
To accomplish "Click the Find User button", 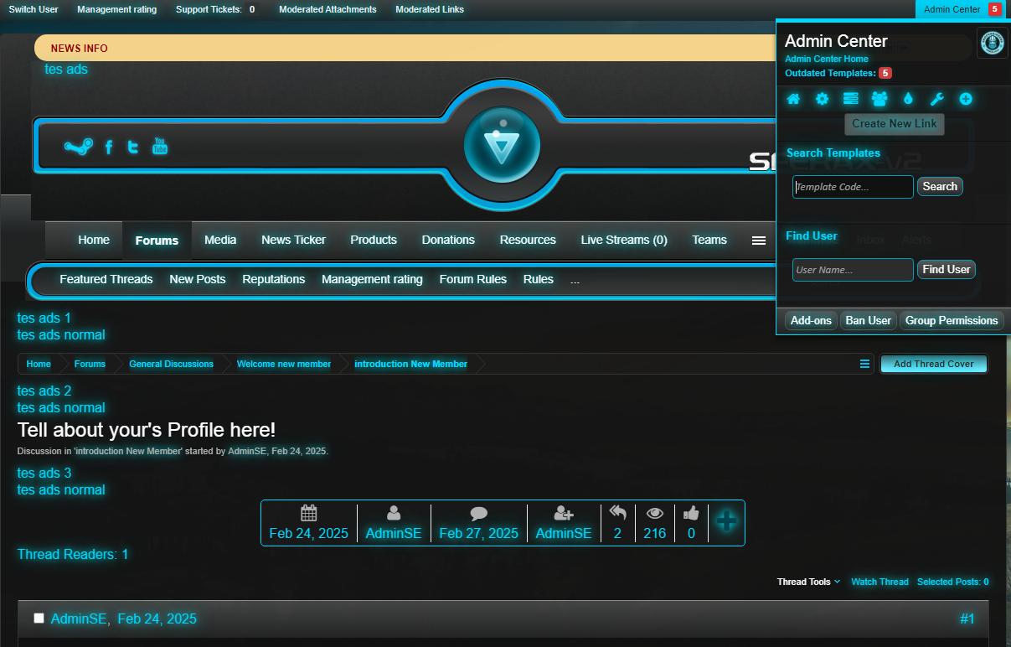I will [x=947, y=270].
